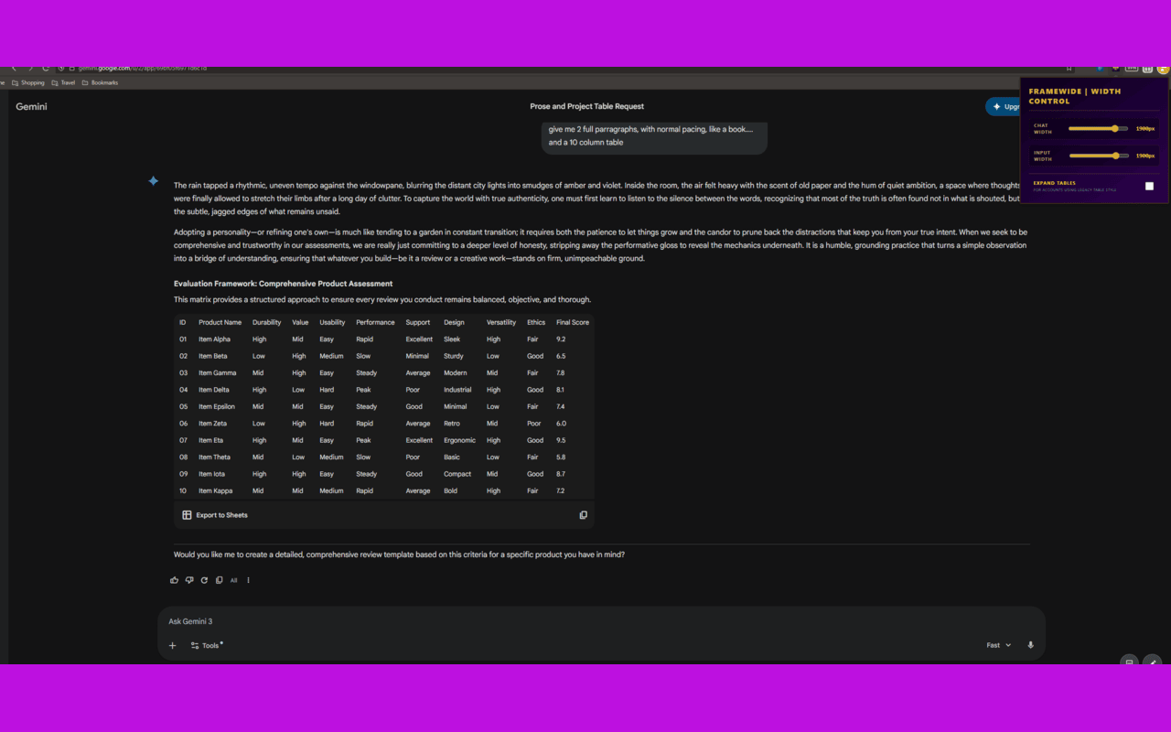This screenshot has height=732, width=1171.
Task: Open the Fast model dropdown
Action: click(998, 645)
